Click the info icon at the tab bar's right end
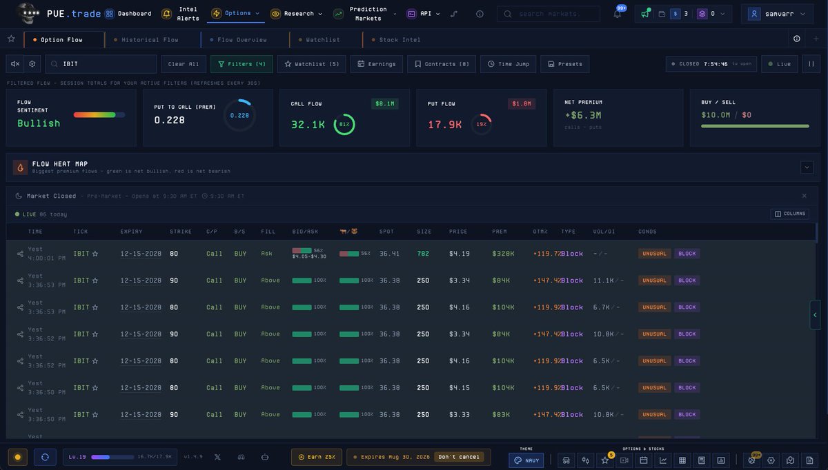Image resolution: width=828 pixels, height=470 pixels. [x=797, y=39]
